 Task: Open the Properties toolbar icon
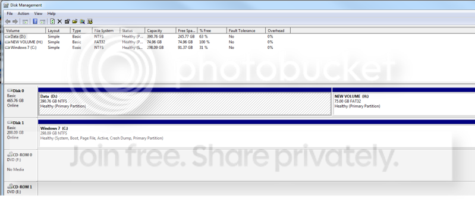coord(67,21)
